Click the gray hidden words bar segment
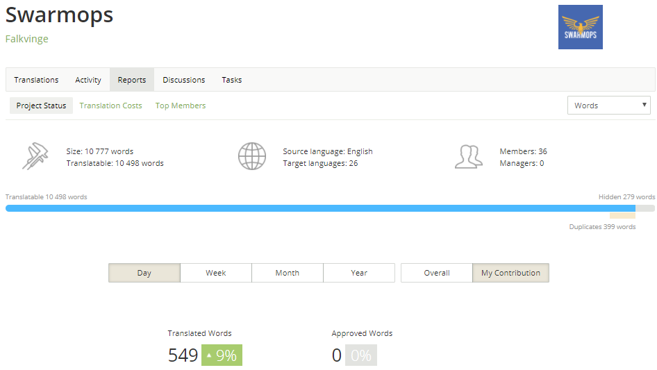The image size is (657, 370). pos(645,208)
